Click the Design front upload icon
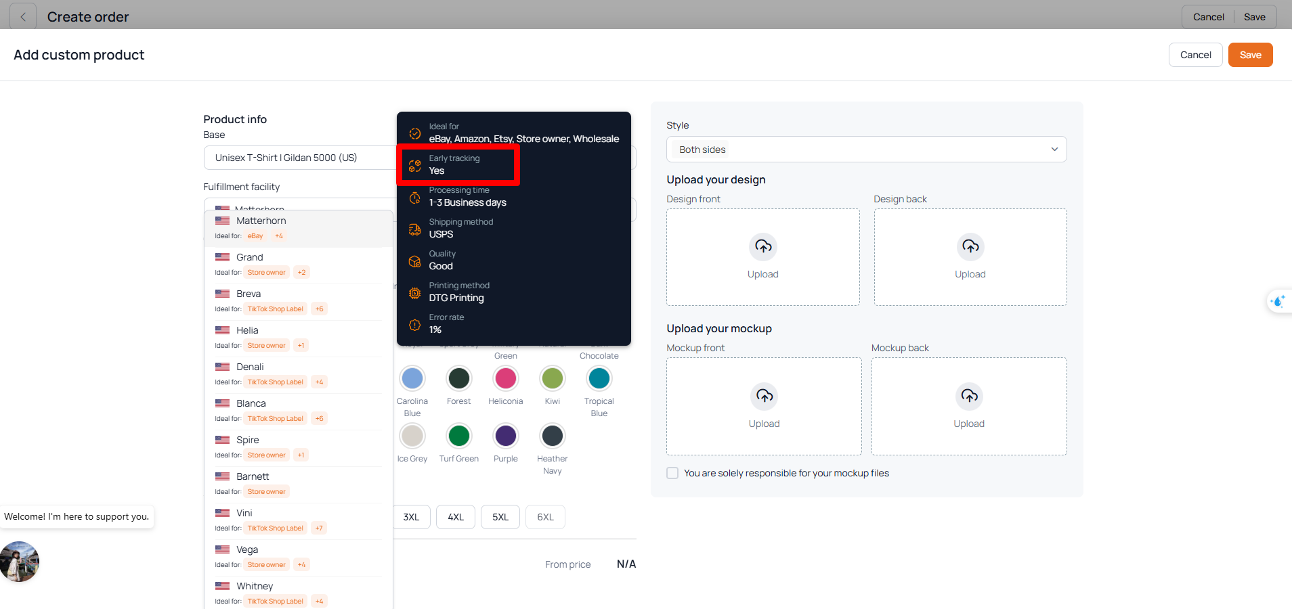 763,246
